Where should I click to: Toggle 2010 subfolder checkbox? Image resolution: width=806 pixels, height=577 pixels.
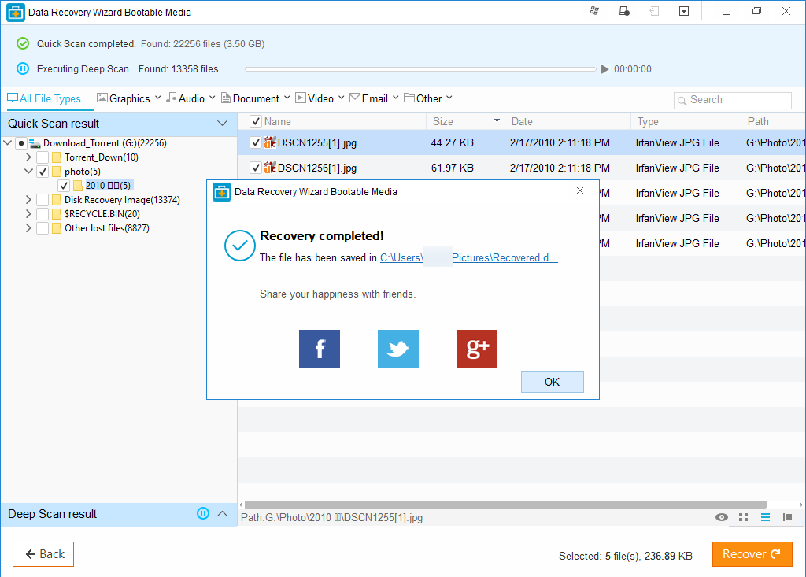pyautogui.click(x=64, y=186)
